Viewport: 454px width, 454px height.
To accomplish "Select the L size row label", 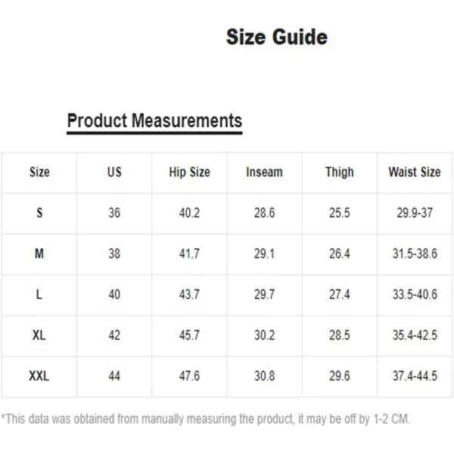I will tap(39, 295).
